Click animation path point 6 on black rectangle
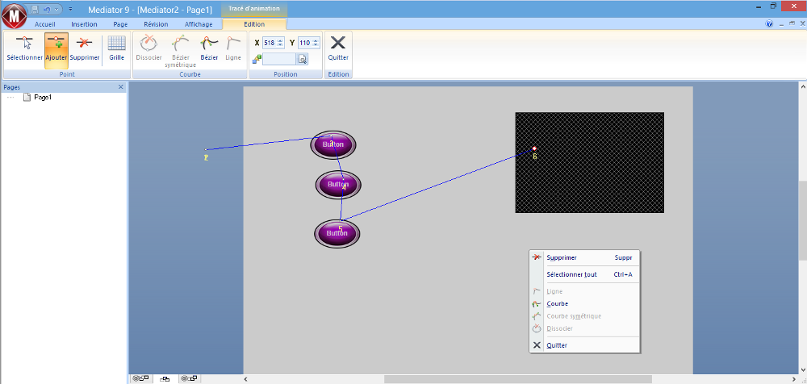Viewport: 807px width, 384px height. point(534,148)
